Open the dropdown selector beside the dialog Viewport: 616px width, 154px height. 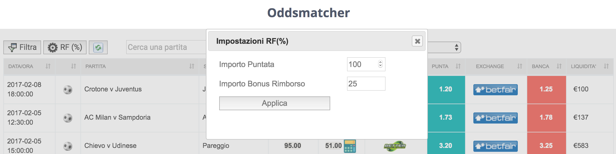tap(444, 47)
